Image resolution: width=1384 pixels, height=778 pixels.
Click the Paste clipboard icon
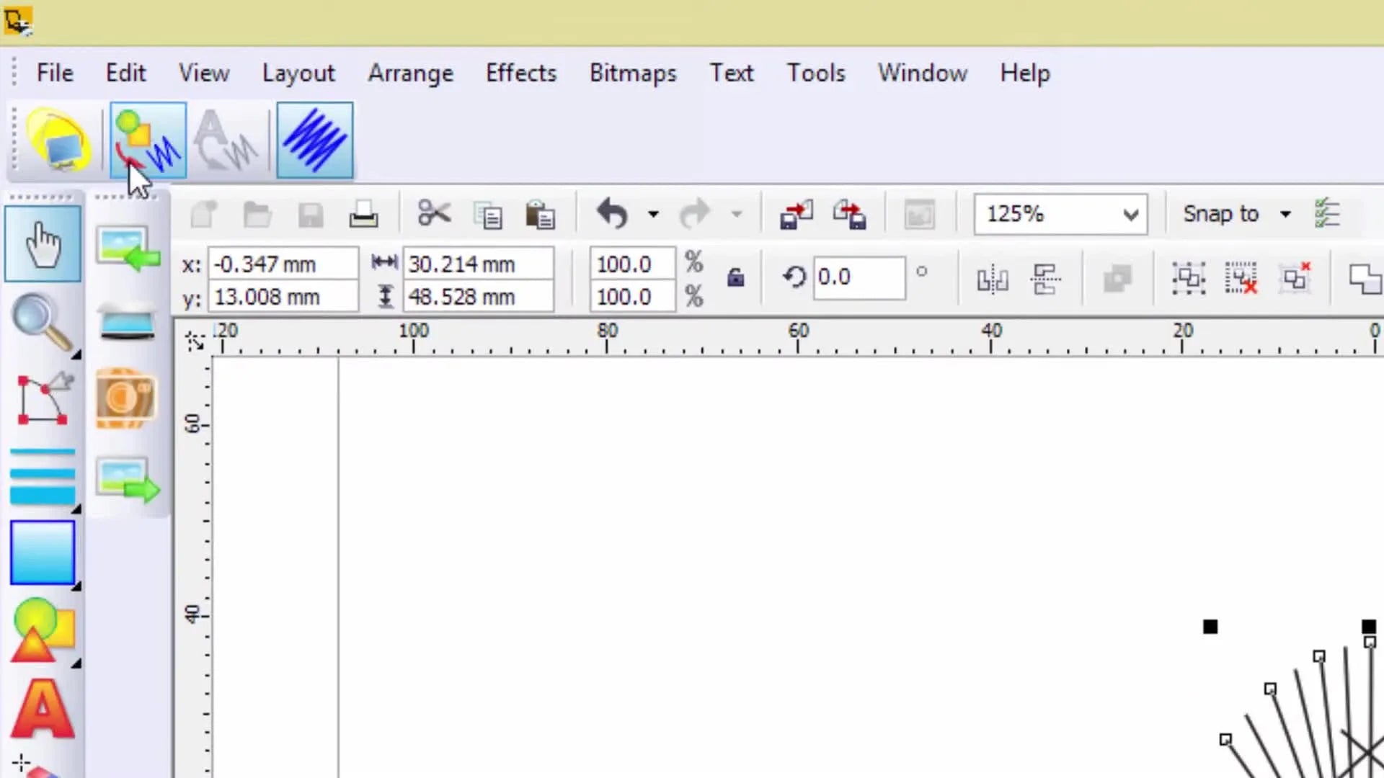pyautogui.click(x=540, y=215)
